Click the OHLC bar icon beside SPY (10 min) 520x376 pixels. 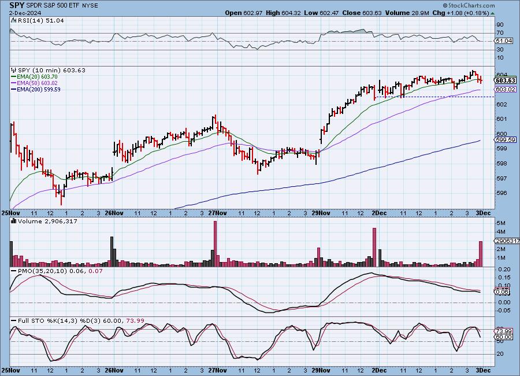pyautogui.click(x=14, y=70)
